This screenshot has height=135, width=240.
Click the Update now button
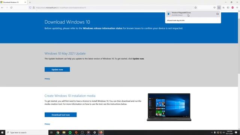57,69
